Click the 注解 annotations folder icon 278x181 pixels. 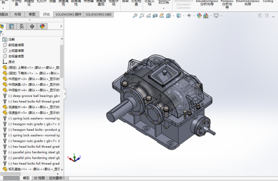[x=5, y=40]
